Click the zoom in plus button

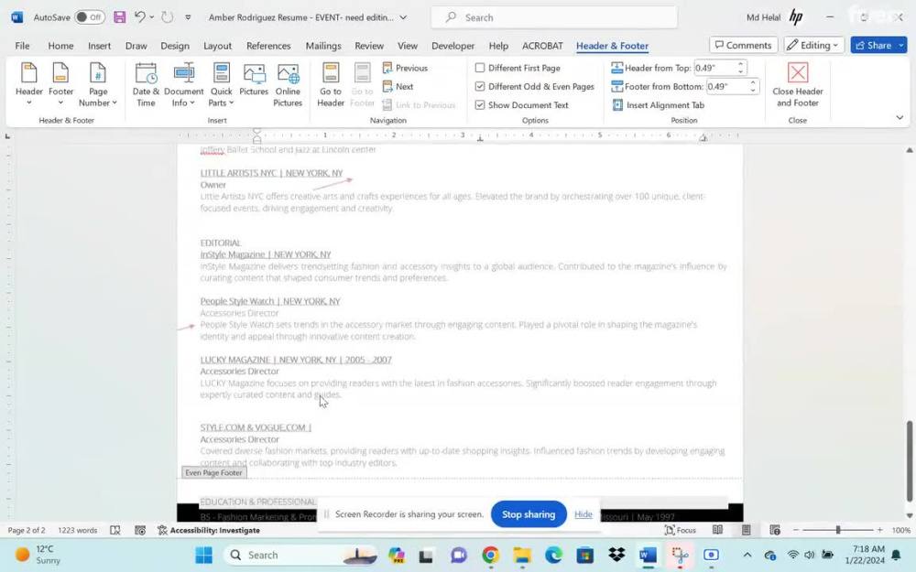click(879, 530)
